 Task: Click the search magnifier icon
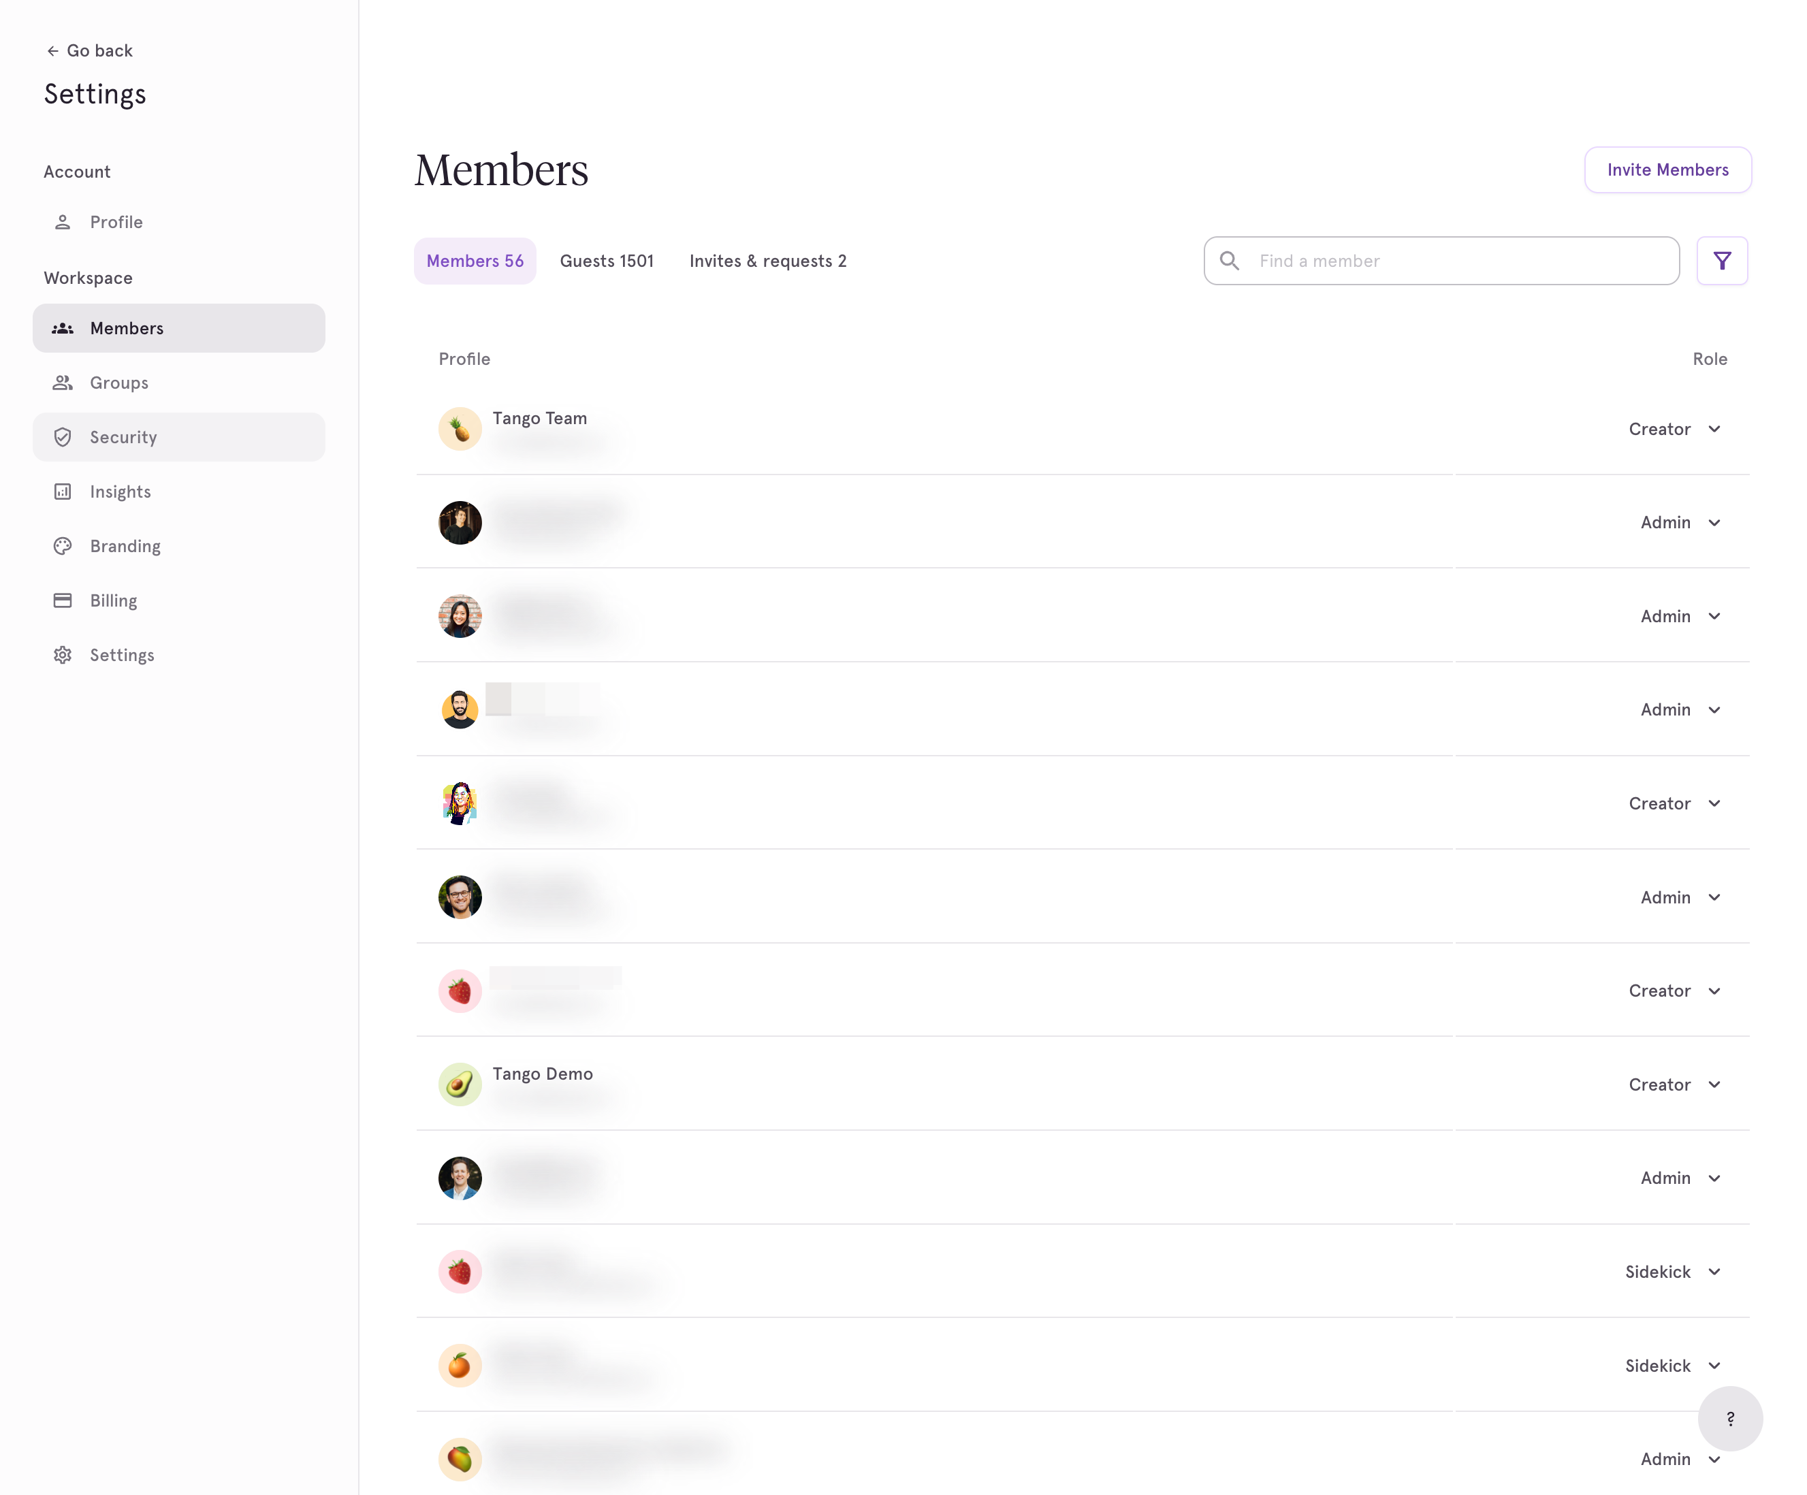(x=1230, y=261)
